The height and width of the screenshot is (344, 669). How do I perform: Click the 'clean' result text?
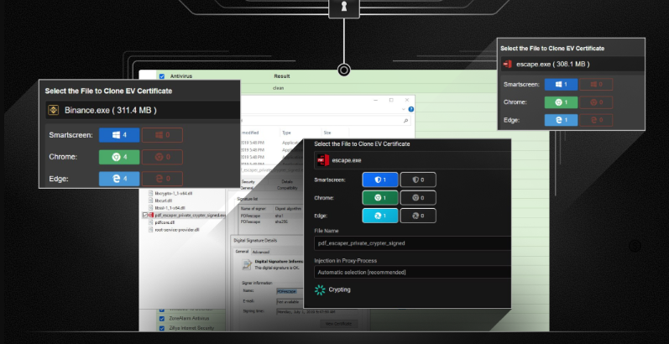pyautogui.click(x=278, y=88)
